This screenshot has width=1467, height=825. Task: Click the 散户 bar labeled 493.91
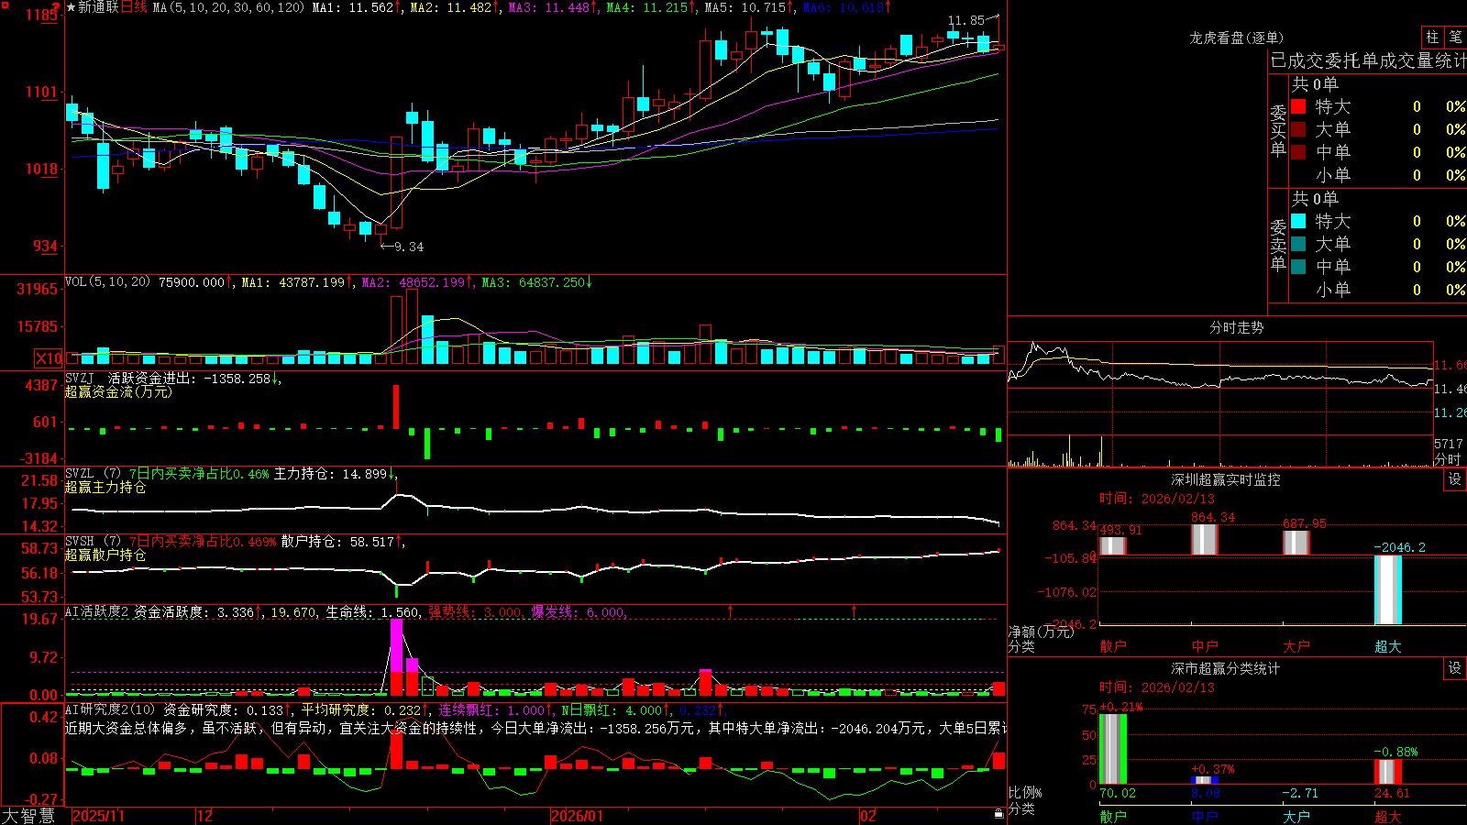1113,545
